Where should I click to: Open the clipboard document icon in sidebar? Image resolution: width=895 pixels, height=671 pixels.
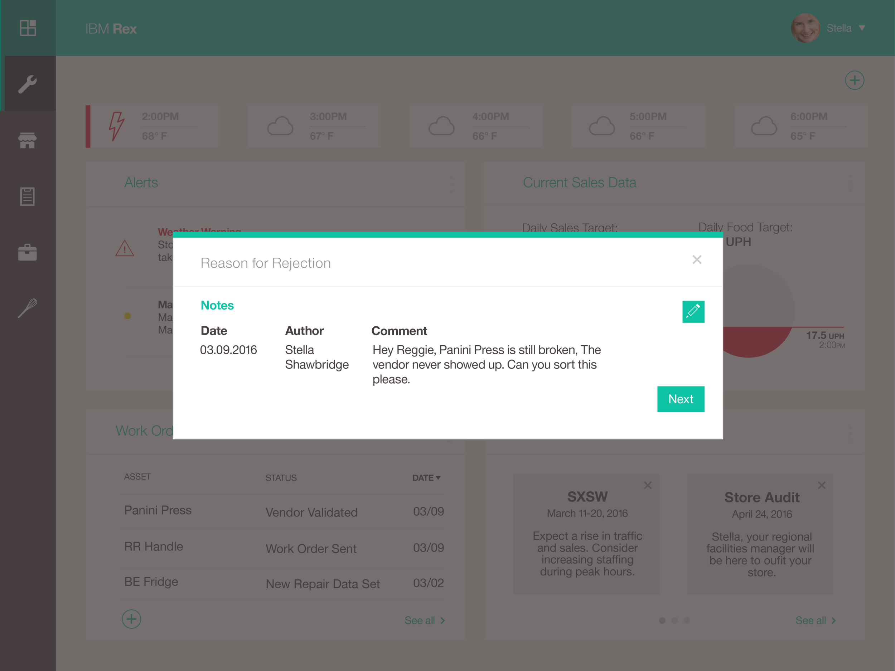click(28, 196)
